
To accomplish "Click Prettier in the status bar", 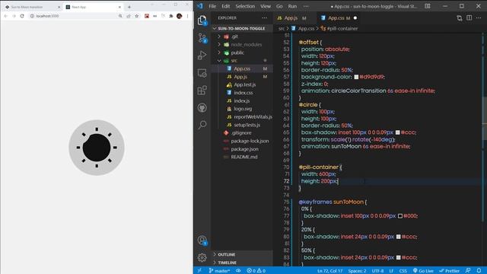I will click(449, 271).
